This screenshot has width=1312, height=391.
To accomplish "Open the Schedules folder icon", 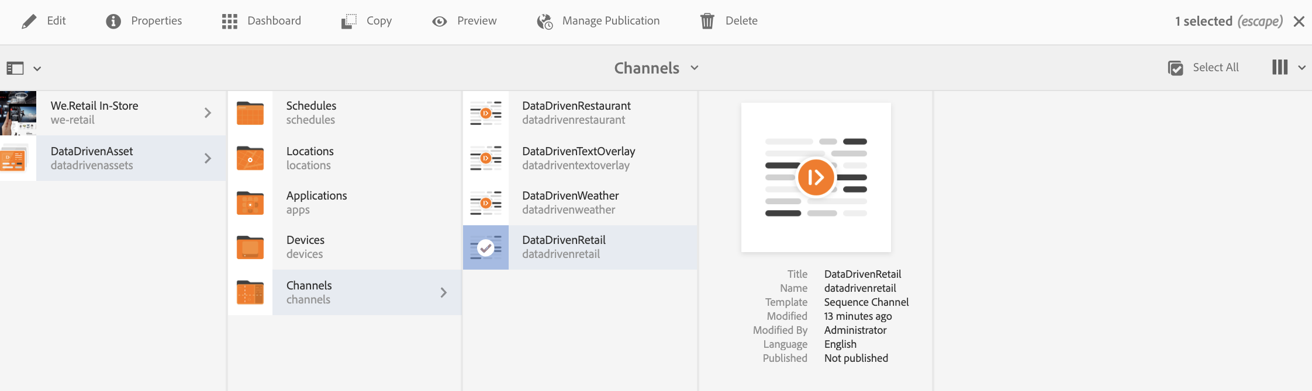I will coord(250,113).
